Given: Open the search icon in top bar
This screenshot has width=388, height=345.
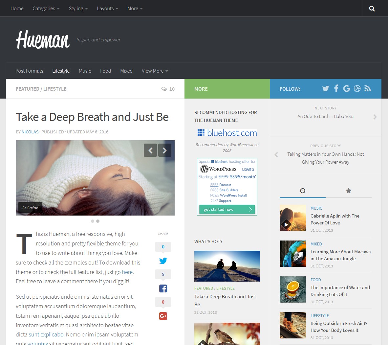Looking at the screenshot, I should tap(372, 9).
